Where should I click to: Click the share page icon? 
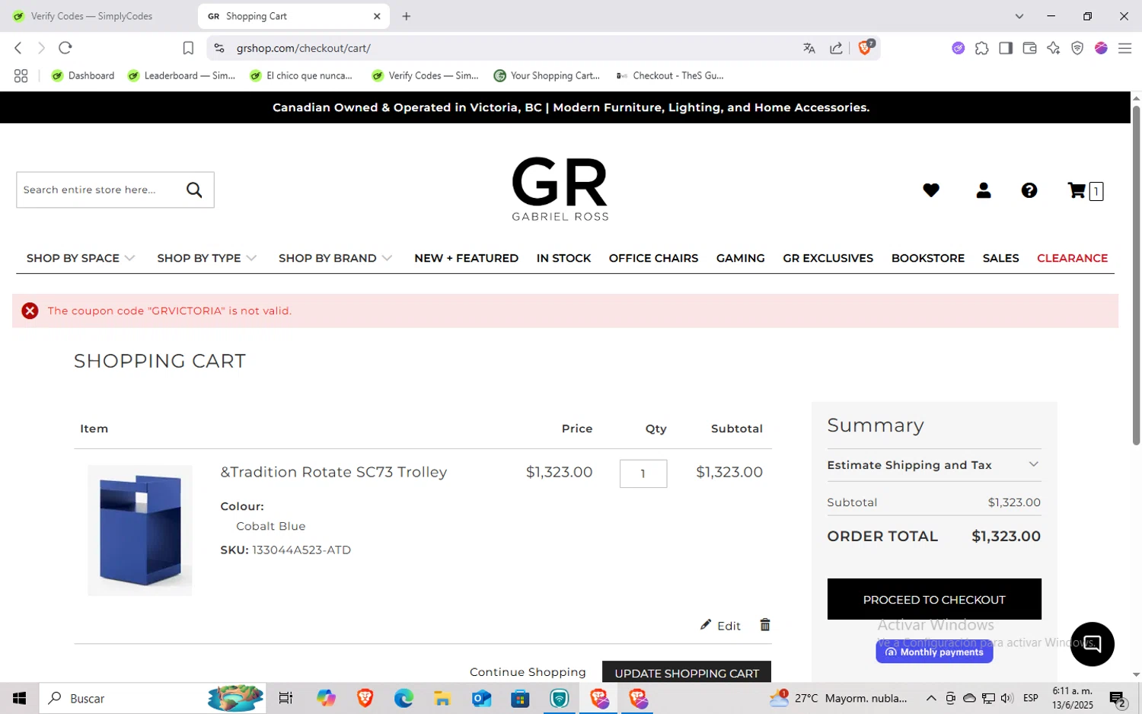click(836, 48)
